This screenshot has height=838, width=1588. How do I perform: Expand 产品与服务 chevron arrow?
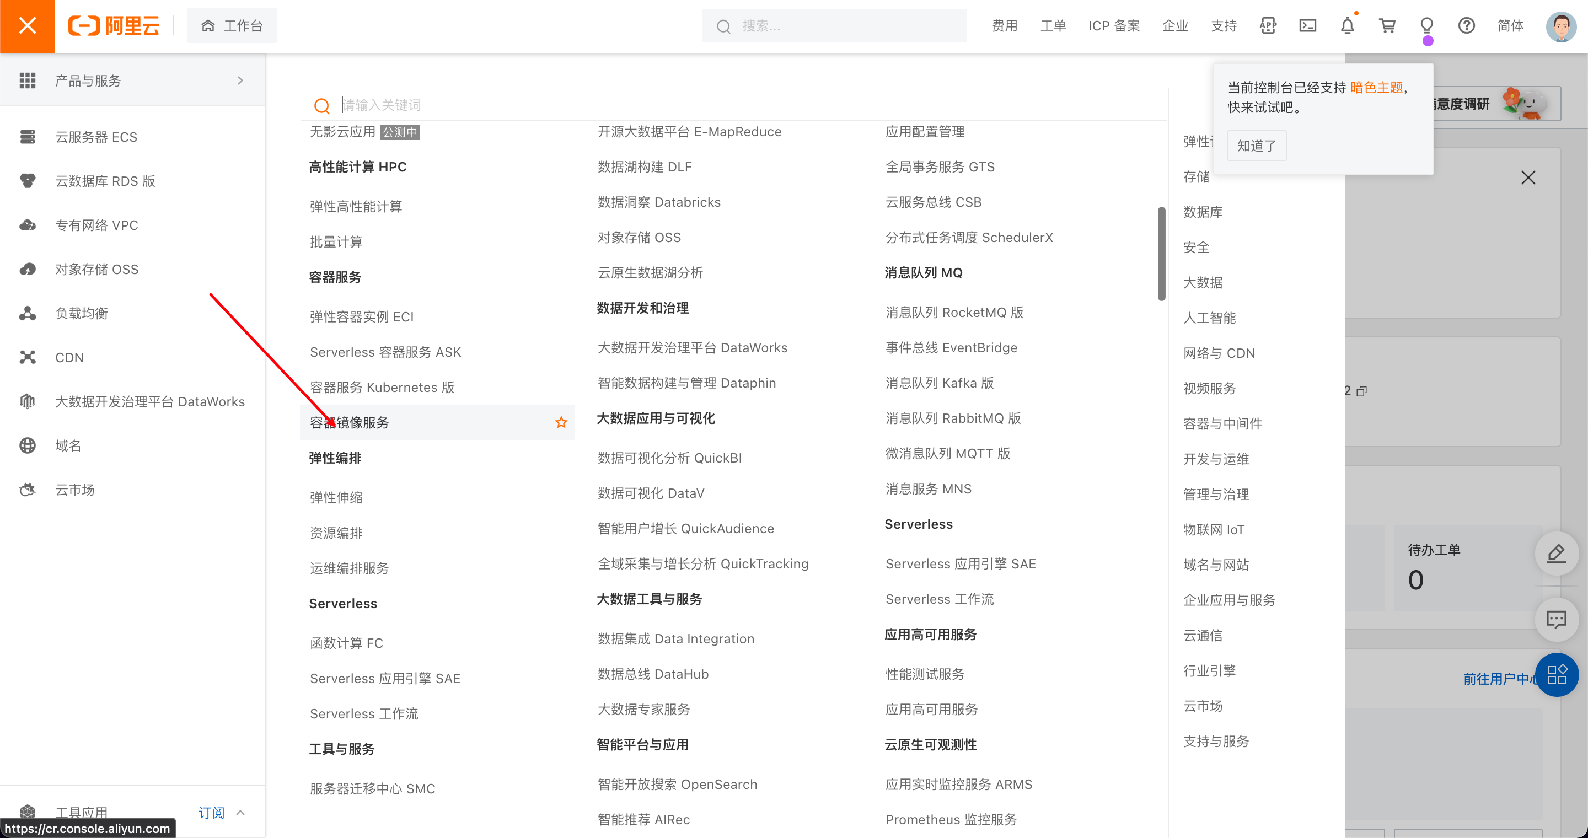(240, 80)
